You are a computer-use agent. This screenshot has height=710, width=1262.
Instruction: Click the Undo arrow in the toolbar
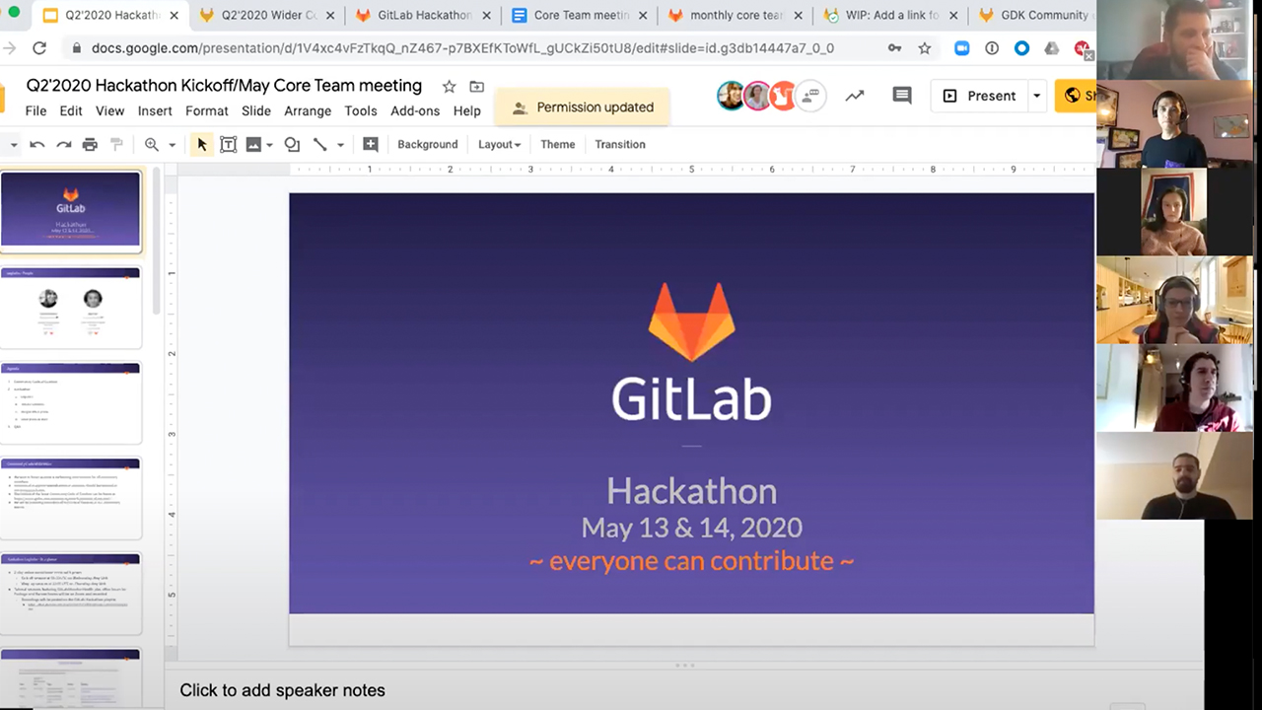[x=37, y=144]
